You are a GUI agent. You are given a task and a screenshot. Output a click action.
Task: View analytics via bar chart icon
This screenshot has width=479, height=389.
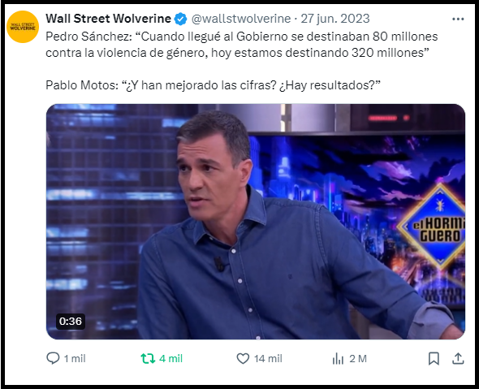coord(338,358)
